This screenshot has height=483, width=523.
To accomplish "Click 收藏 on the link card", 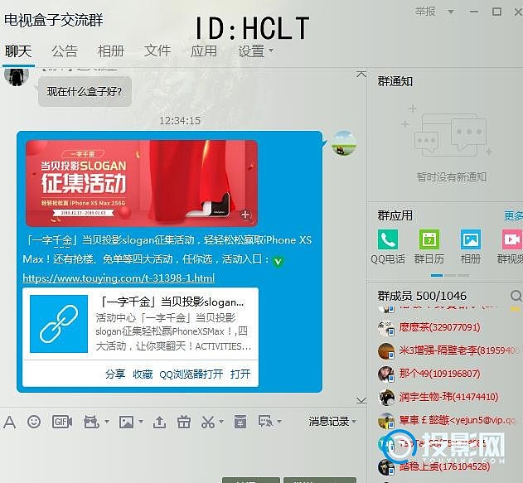I will [143, 374].
